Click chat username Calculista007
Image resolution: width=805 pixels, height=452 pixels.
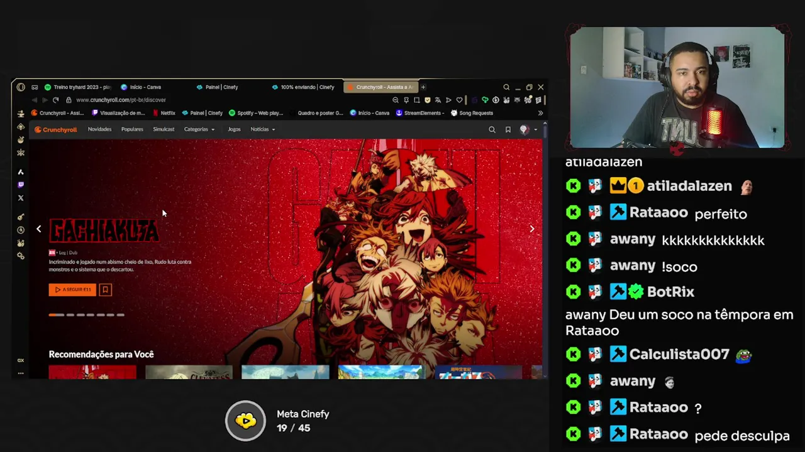(x=679, y=355)
